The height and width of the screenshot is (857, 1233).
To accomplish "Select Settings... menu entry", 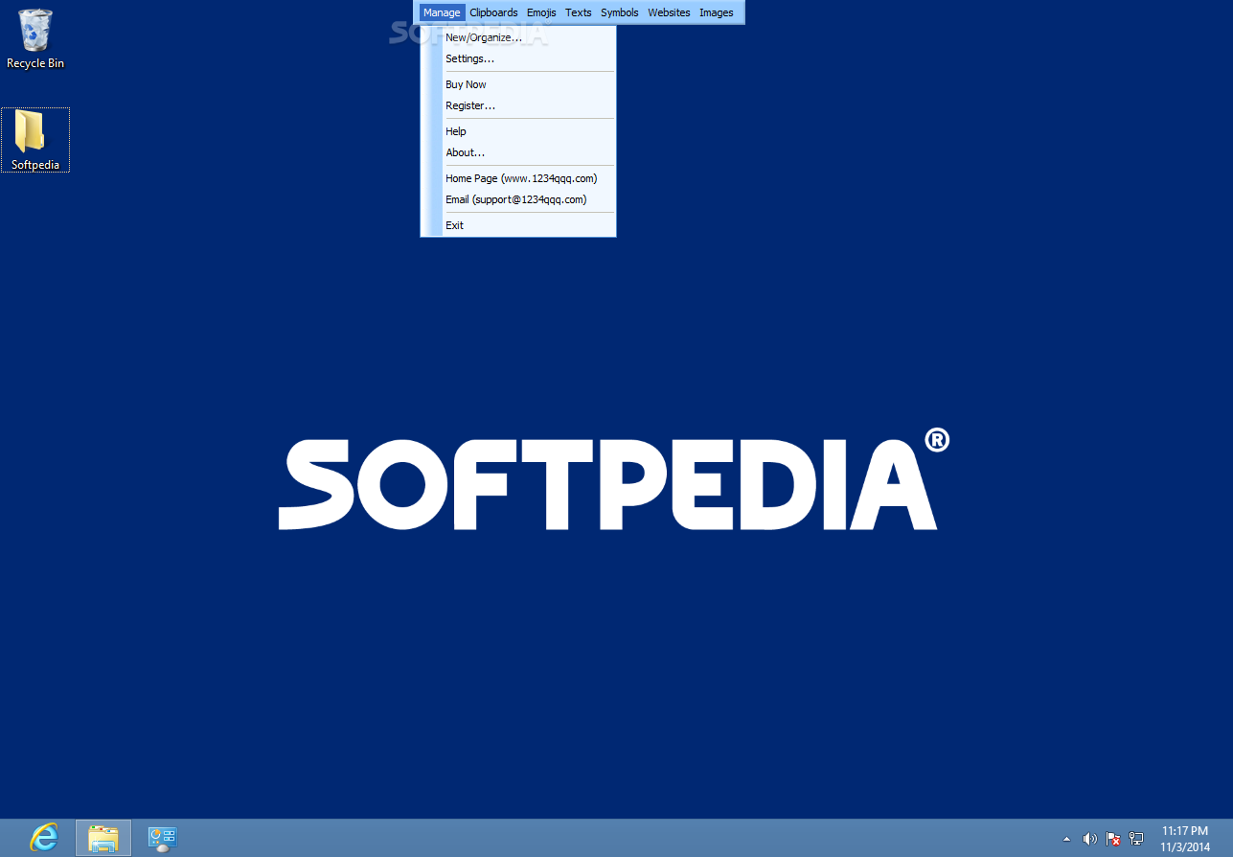I will 518,58.
